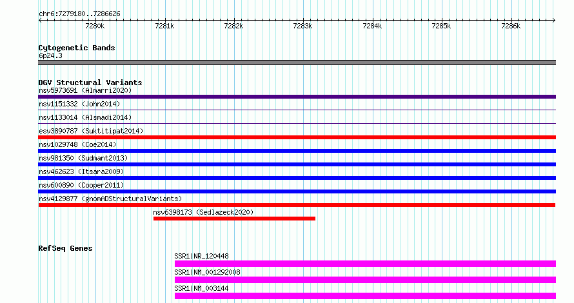574x303 pixels.
Task: Click blue nsv1029748 Coe2014 bar
Action: pyautogui.click(x=297, y=151)
